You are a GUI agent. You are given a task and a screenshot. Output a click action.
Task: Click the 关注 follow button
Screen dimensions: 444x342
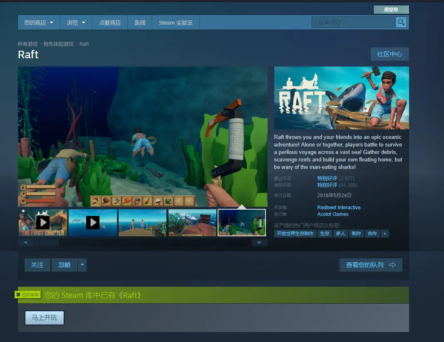click(x=37, y=265)
